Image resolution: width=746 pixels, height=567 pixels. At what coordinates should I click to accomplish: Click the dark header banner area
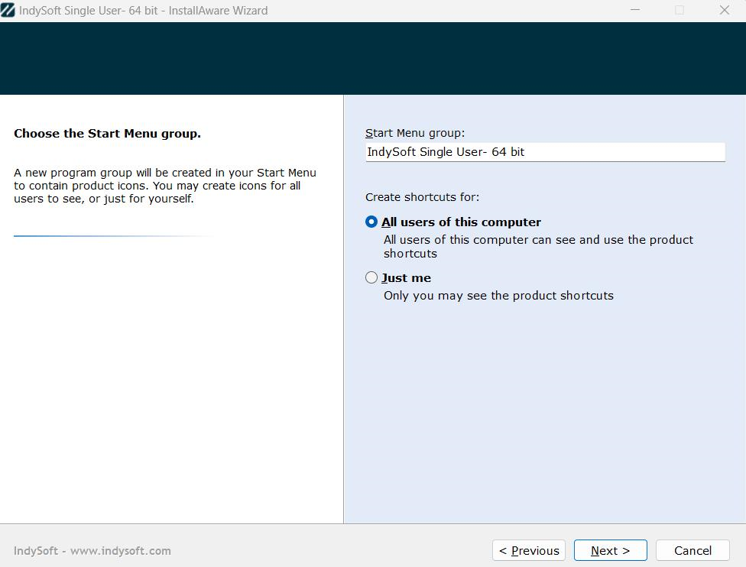click(373, 58)
